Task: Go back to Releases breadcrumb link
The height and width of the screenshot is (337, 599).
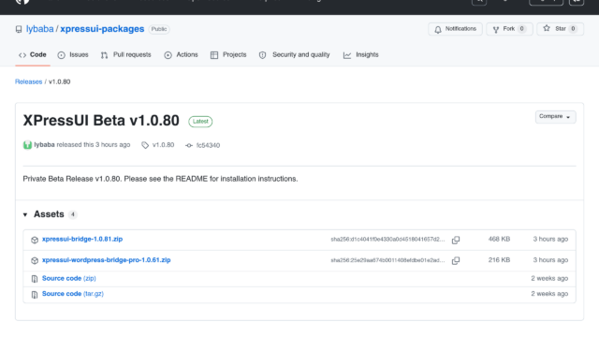Action: tap(29, 81)
